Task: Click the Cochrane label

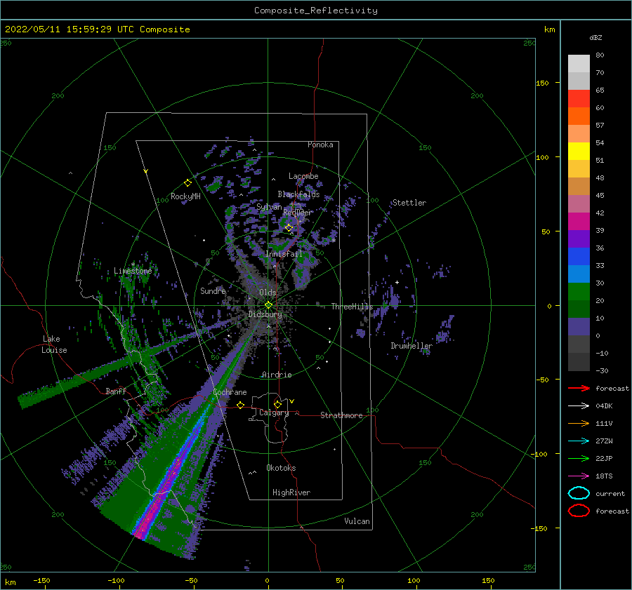Action: point(230,392)
